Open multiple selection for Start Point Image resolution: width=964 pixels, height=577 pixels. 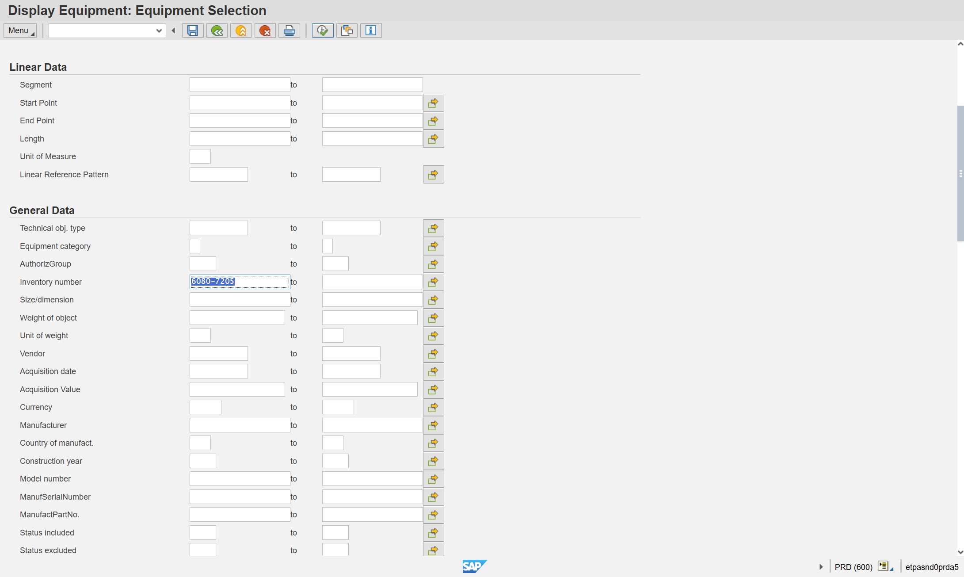click(x=434, y=103)
